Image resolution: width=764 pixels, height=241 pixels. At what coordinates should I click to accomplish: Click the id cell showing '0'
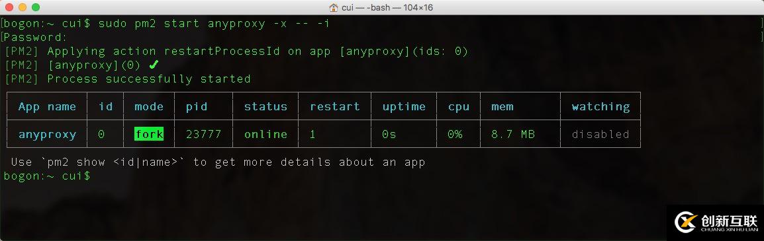point(101,134)
